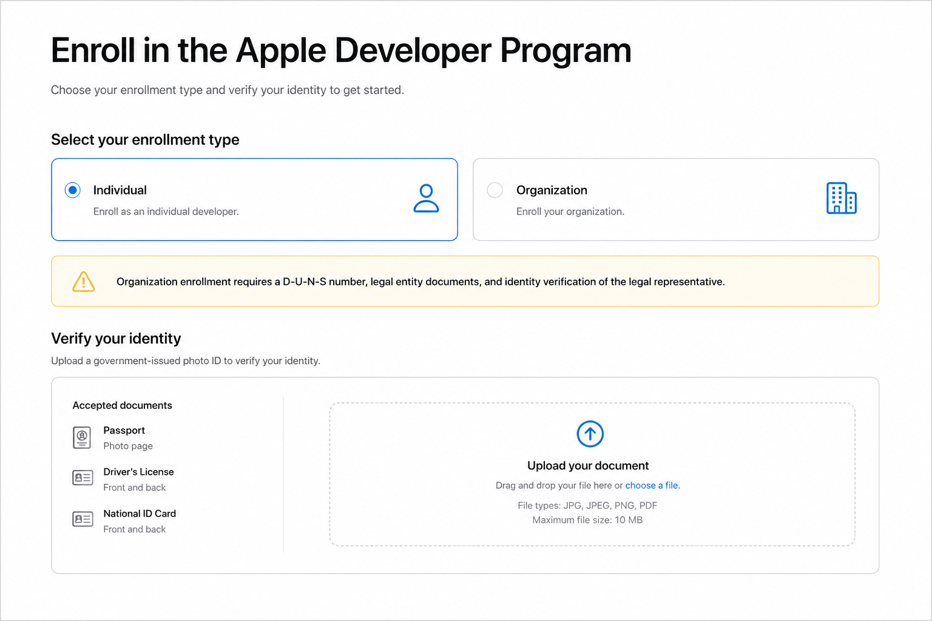Click the 'National ID Card' label
Image resolution: width=932 pixels, height=621 pixels.
(x=140, y=514)
